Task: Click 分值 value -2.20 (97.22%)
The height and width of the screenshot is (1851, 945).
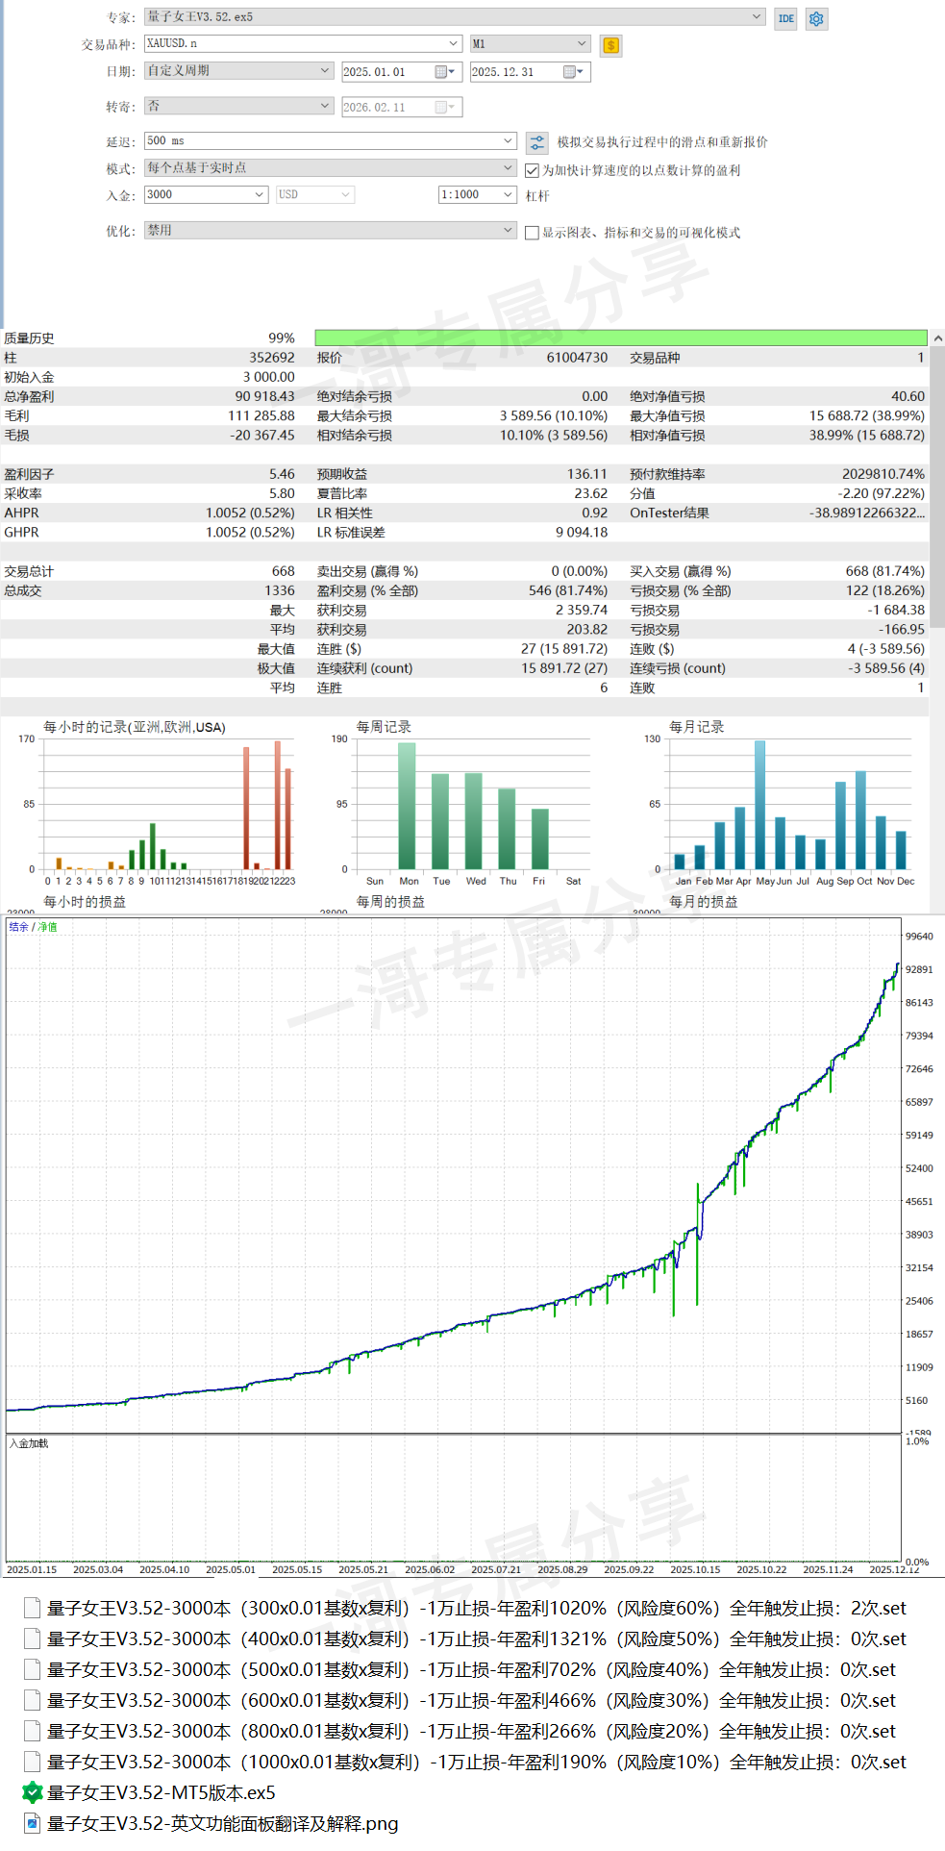Action: point(882,493)
